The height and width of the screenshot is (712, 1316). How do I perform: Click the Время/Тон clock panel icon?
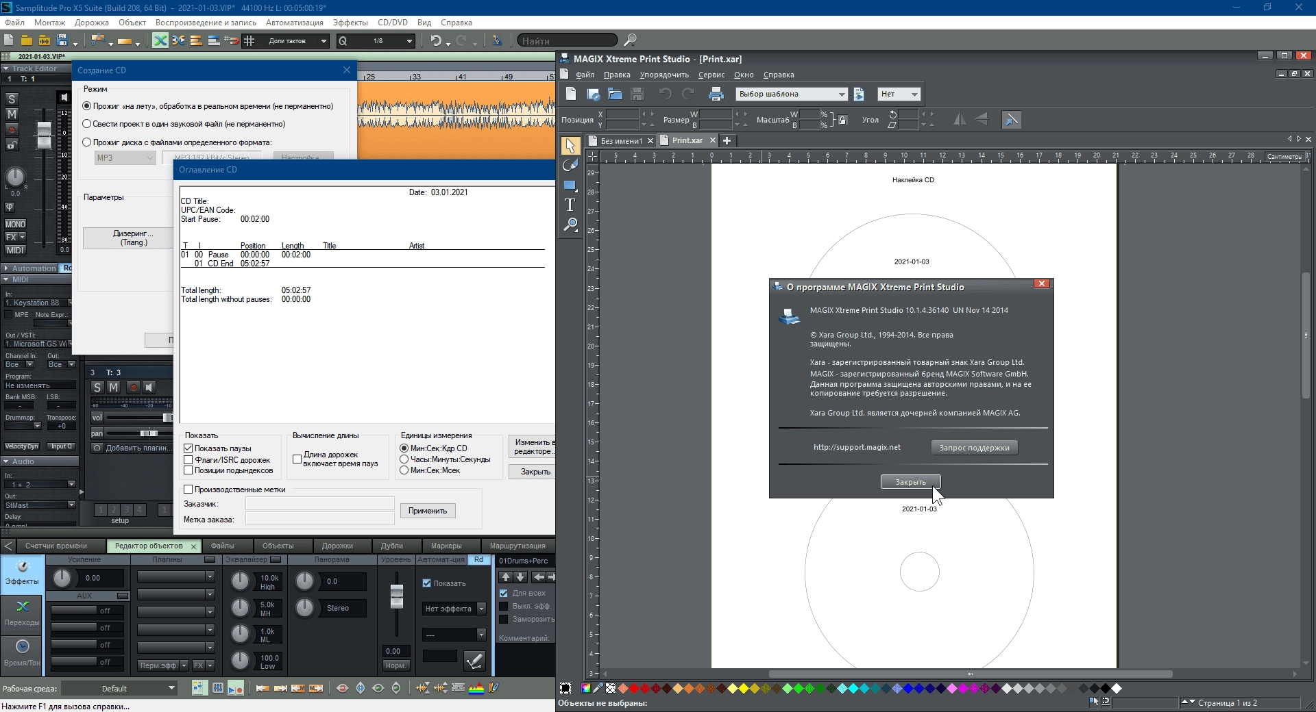pyautogui.click(x=22, y=653)
